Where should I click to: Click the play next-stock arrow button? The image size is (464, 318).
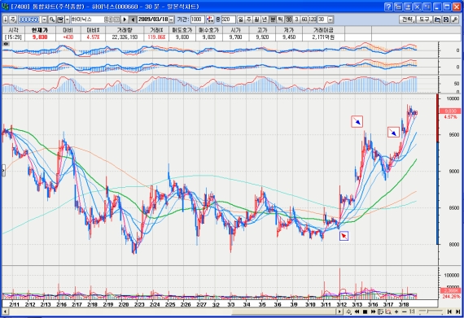point(125,20)
